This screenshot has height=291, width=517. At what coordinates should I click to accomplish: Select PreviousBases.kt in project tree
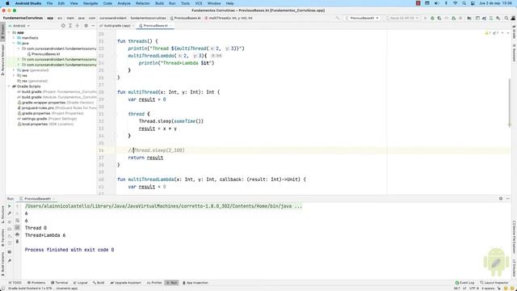coord(46,54)
